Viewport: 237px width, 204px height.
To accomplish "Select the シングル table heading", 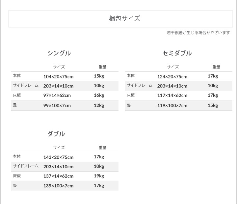I will click(59, 53).
